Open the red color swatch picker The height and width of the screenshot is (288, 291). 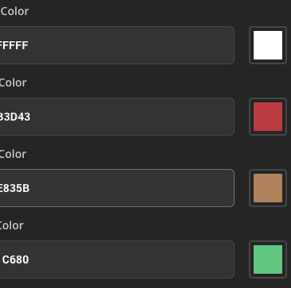point(268,117)
